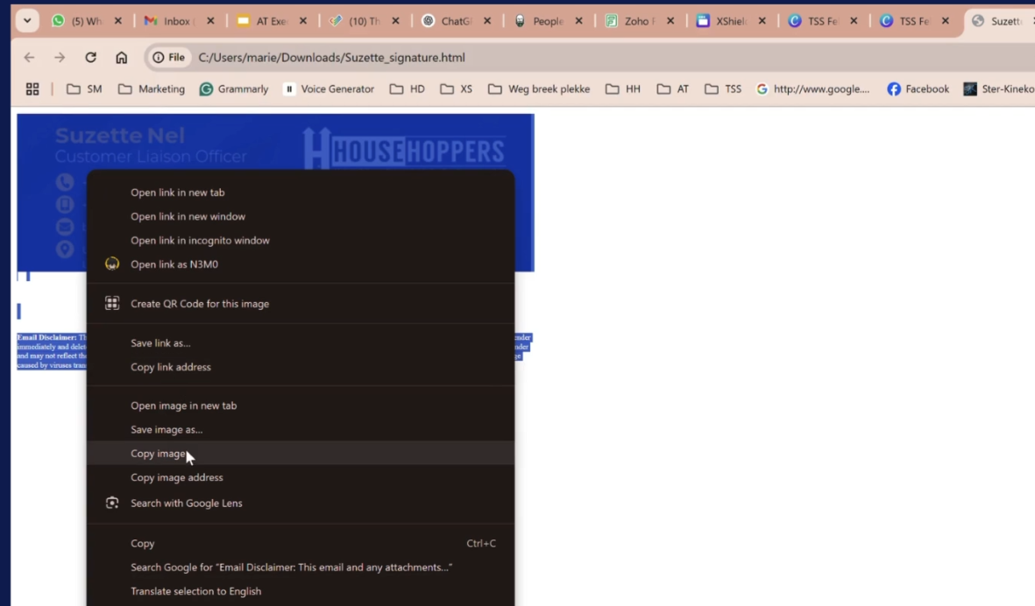The height and width of the screenshot is (606, 1035).
Task: Select Open link in incognito window
Action: click(200, 241)
